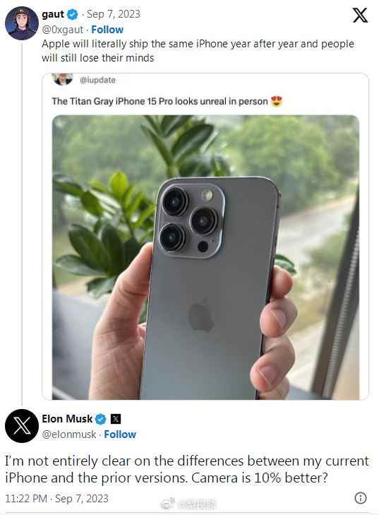
Task: Open the Elon Musk black X avatar
Action: (22, 426)
